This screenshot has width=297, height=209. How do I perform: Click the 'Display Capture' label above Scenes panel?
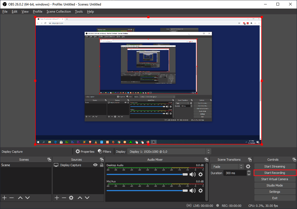(x=12, y=152)
